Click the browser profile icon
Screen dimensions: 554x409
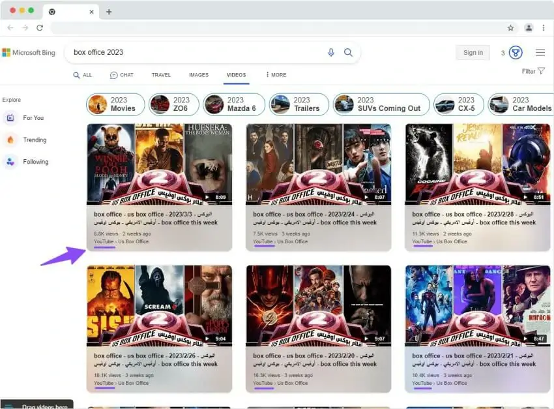click(x=529, y=29)
